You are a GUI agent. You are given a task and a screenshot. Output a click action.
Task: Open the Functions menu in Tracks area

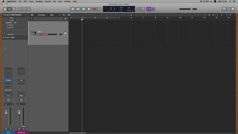click(42, 15)
